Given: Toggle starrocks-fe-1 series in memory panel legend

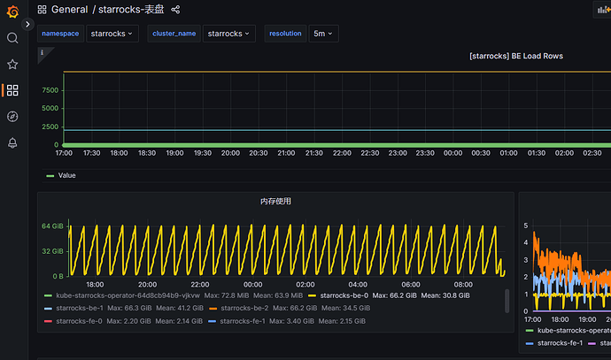Looking at the screenshot, I should pyautogui.click(x=243, y=321).
